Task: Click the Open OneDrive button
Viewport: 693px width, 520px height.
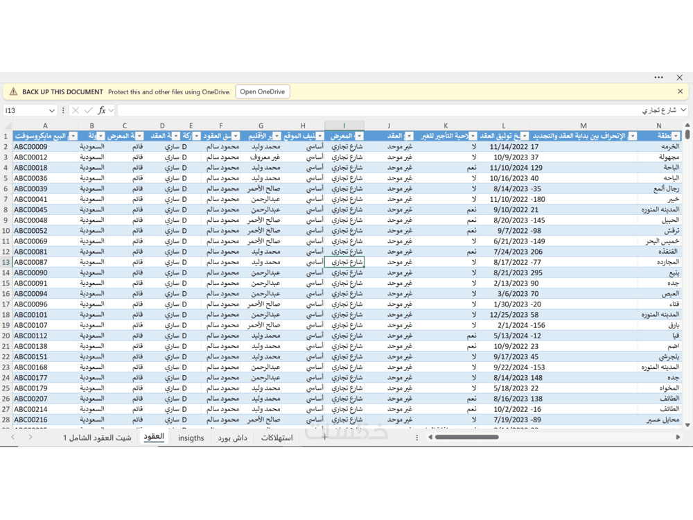Action: point(263,92)
